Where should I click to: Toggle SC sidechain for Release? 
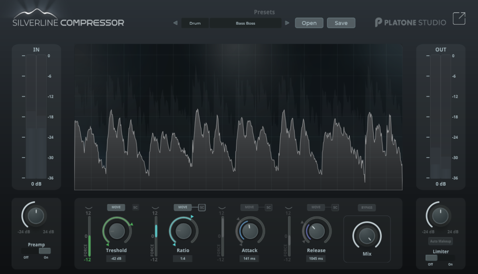tap(335, 207)
